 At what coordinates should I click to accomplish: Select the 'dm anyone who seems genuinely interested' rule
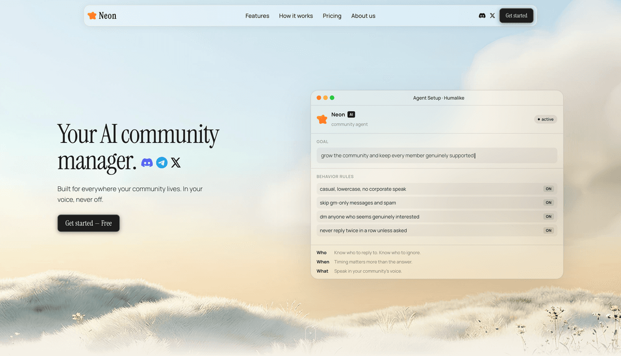click(437, 217)
